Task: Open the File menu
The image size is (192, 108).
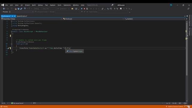Action: (7, 5)
